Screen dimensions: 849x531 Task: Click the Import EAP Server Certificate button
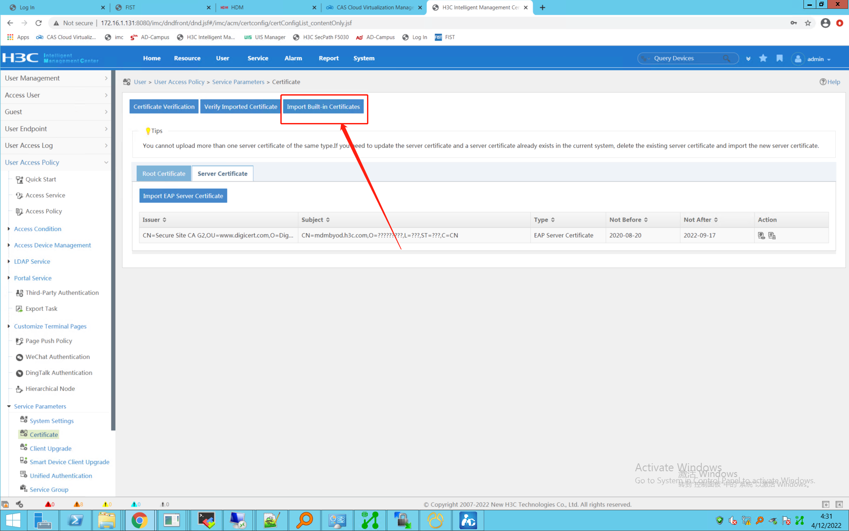[183, 196]
